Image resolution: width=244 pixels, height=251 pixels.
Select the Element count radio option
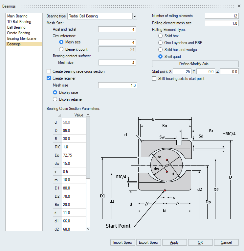coord(61,49)
